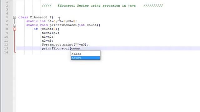Click line number 13 in gutter
The image size is (200, 112).
click(x=6, y=49)
